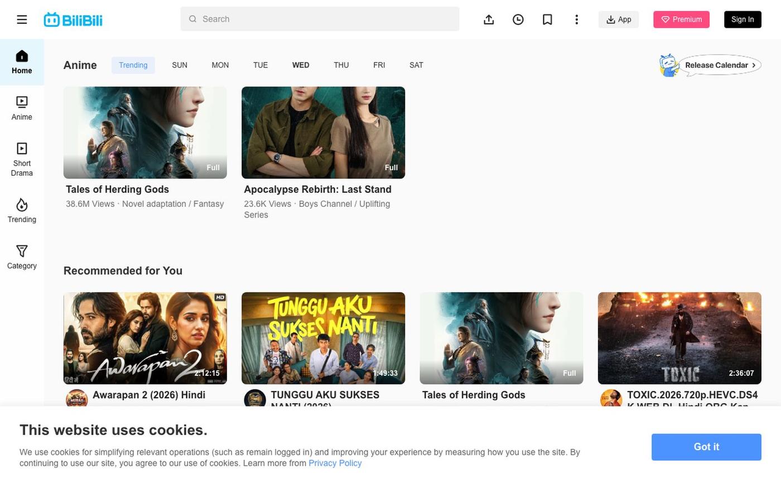Click the BiliBili logo
781x488 pixels.
click(73, 20)
